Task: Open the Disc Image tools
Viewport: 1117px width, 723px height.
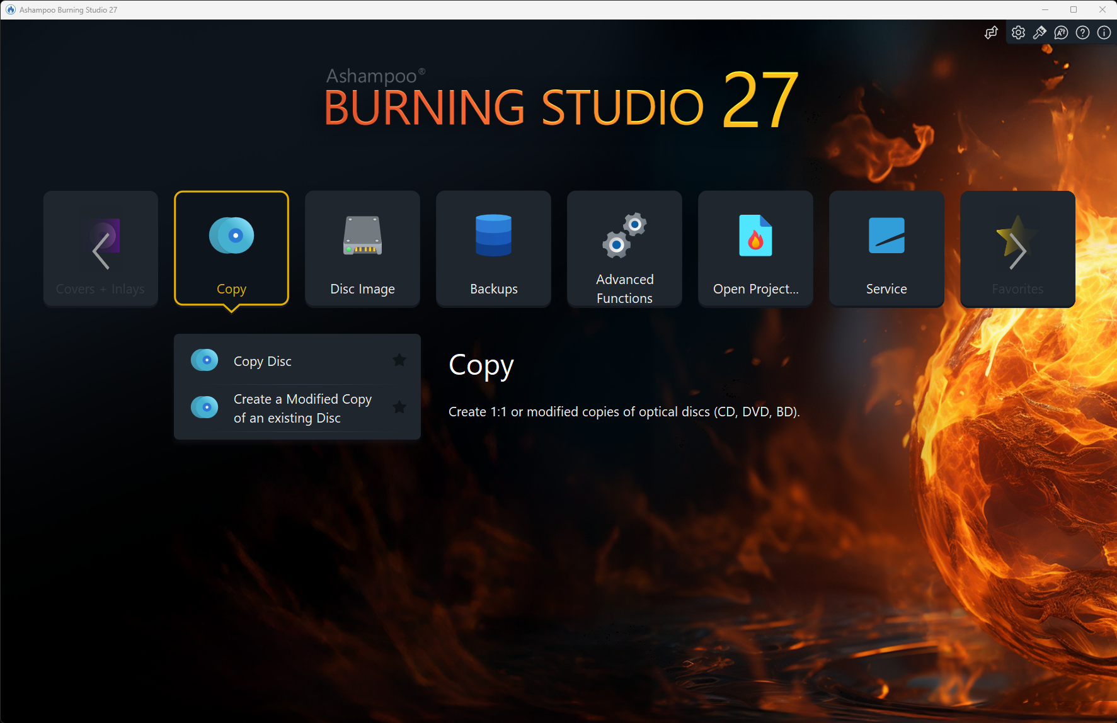Action: coord(362,249)
